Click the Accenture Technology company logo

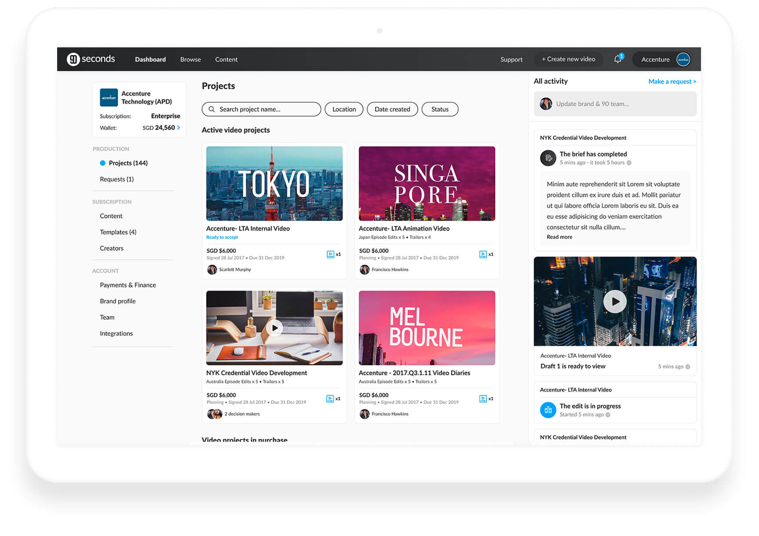click(x=108, y=97)
